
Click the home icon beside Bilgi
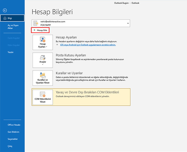[x=5, y=18]
